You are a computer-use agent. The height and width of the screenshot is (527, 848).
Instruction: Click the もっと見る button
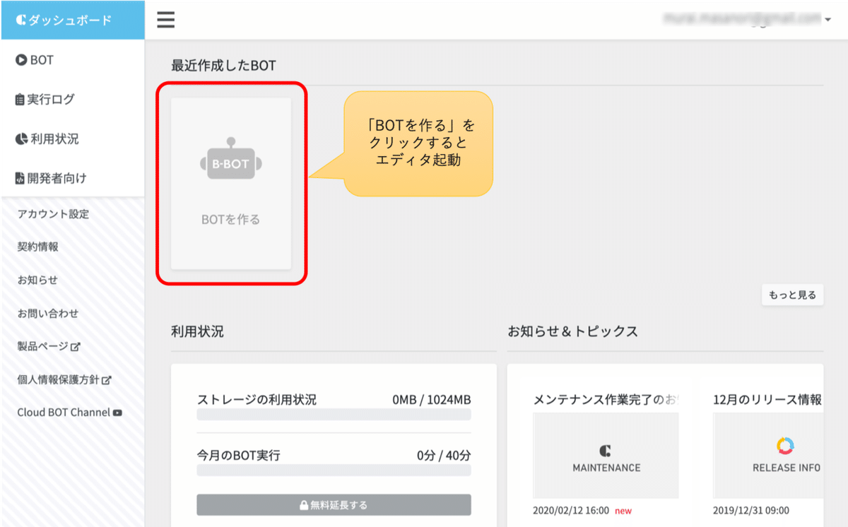click(x=792, y=295)
